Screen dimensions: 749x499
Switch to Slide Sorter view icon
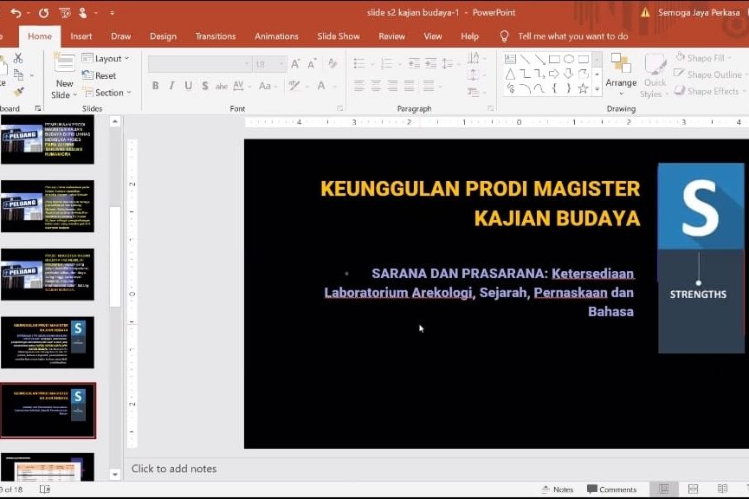[x=692, y=489]
